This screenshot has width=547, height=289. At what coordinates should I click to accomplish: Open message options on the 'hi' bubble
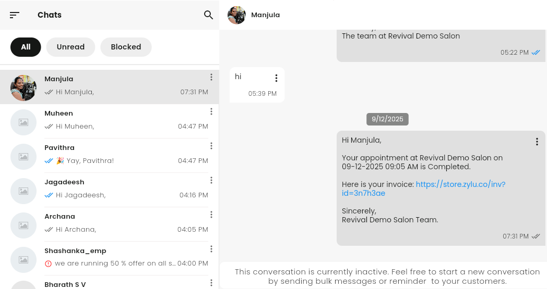point(276,78)
